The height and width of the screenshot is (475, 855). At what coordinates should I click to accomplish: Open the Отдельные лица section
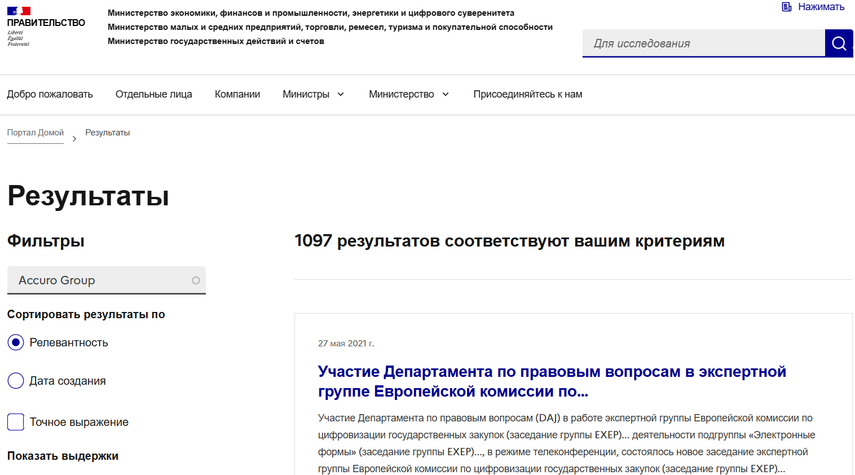click(x=153, y=94)
